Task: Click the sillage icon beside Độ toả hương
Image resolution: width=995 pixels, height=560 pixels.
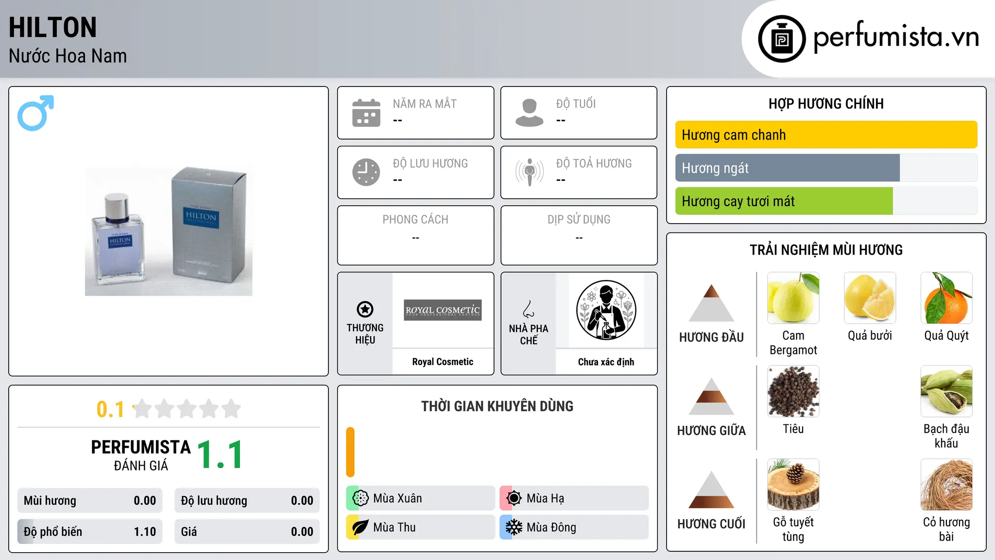Action: click(x=530, y=172)
